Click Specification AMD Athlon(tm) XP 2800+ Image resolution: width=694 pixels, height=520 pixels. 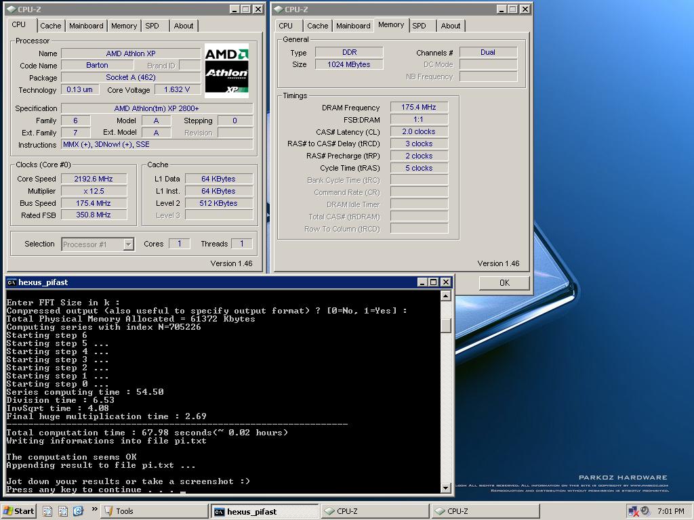pyautogui.click(x=157, y=108)
